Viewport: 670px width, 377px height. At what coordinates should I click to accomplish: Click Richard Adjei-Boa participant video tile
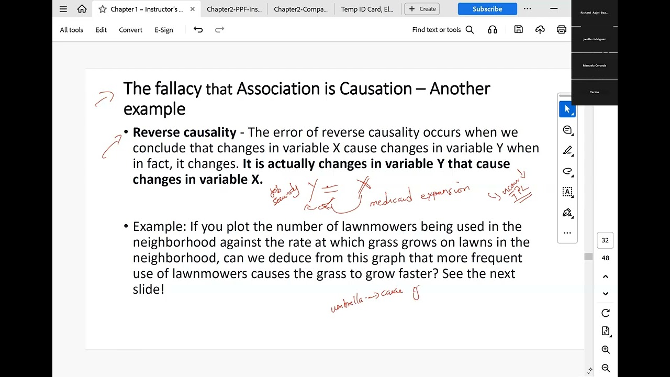594,13
